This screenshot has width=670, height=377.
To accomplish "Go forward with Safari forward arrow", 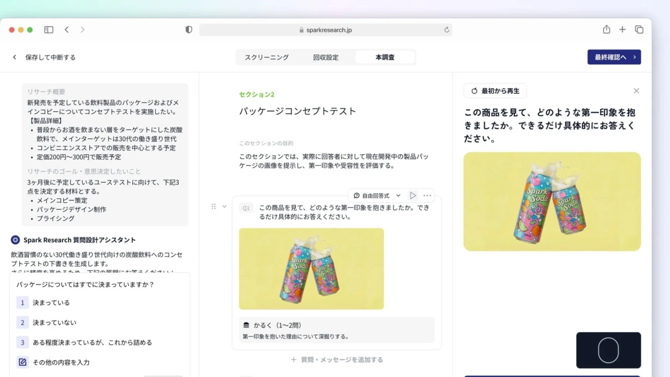I will pyautogui.click(x=83, y=30).
